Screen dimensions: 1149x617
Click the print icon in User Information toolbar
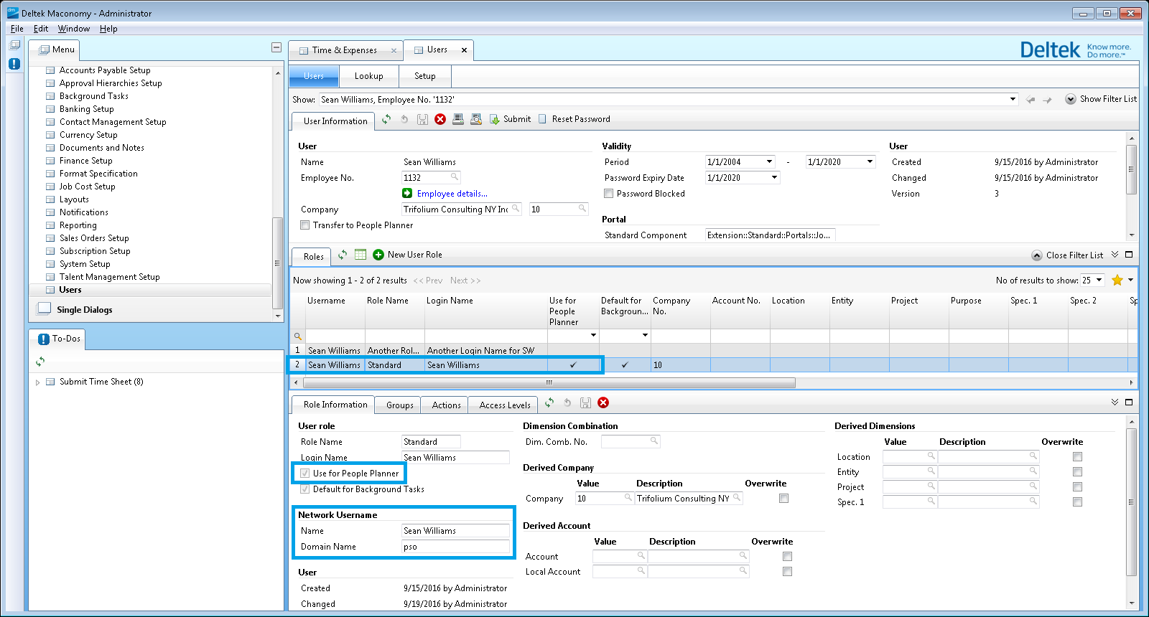(458, 119)
